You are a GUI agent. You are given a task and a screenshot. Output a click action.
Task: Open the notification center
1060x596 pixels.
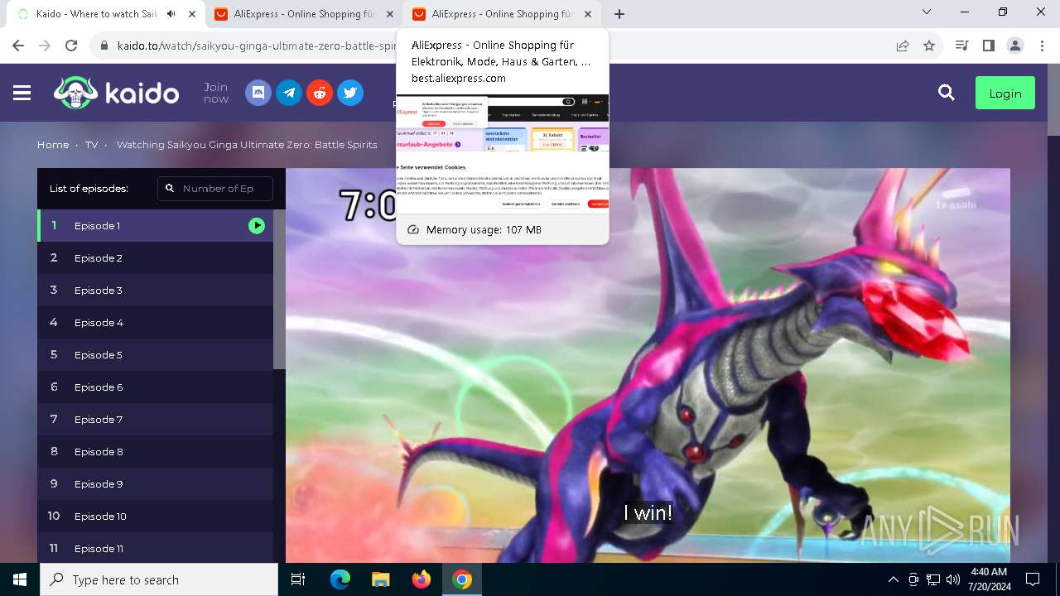(x=1033, y=579)
